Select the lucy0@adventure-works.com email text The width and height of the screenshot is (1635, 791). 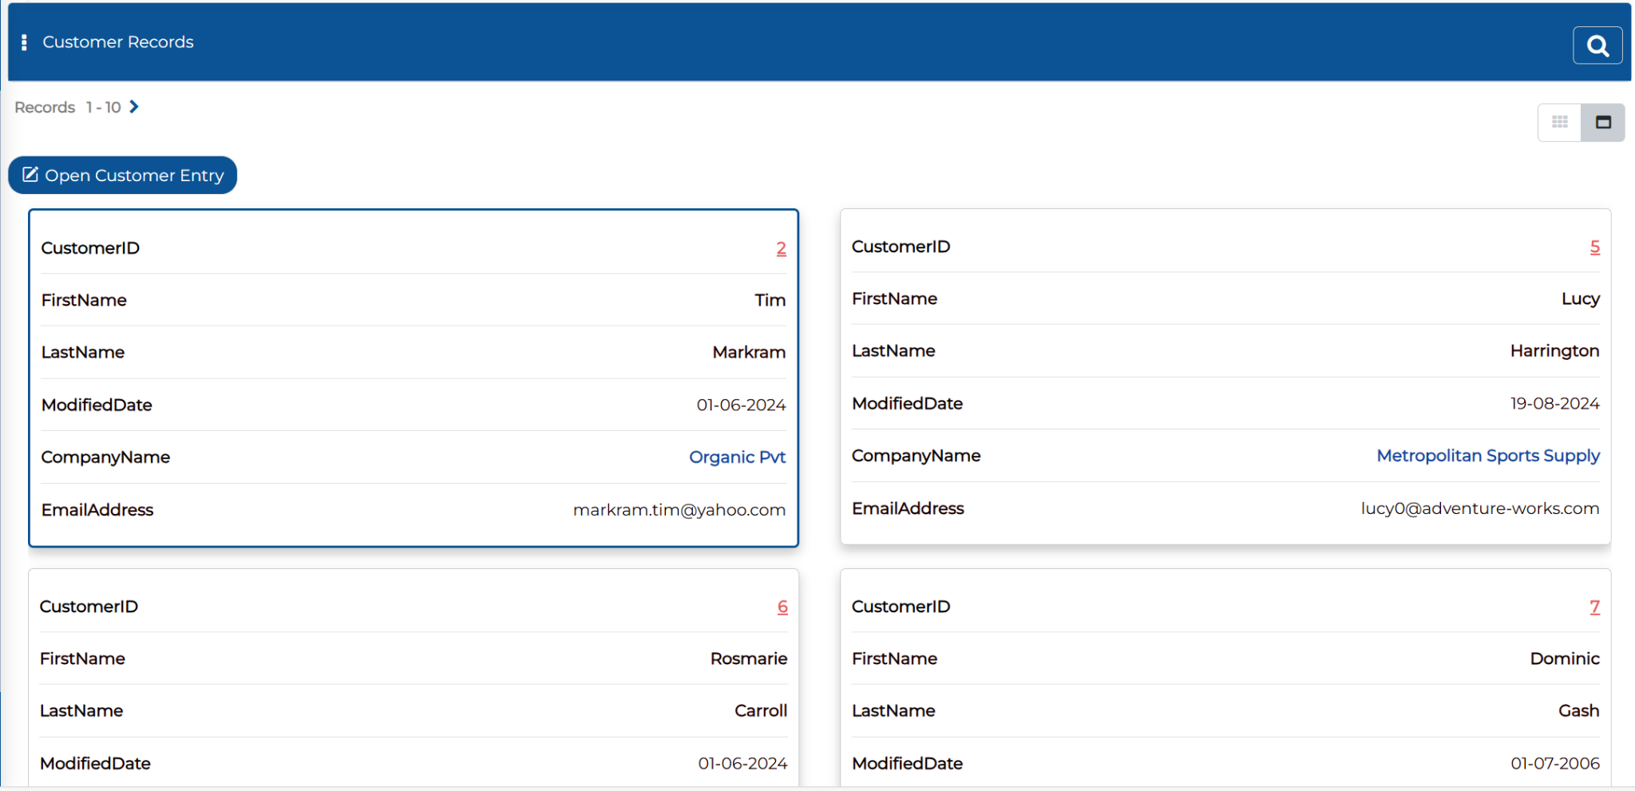coord(1480,508)
